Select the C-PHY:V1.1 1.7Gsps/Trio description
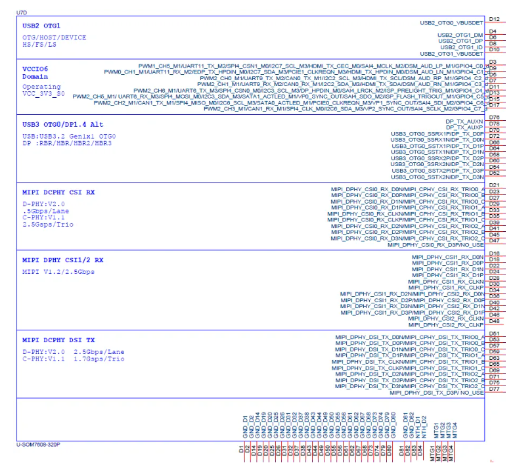This screenshot has width=515, height=463. [x=74, y=359]
